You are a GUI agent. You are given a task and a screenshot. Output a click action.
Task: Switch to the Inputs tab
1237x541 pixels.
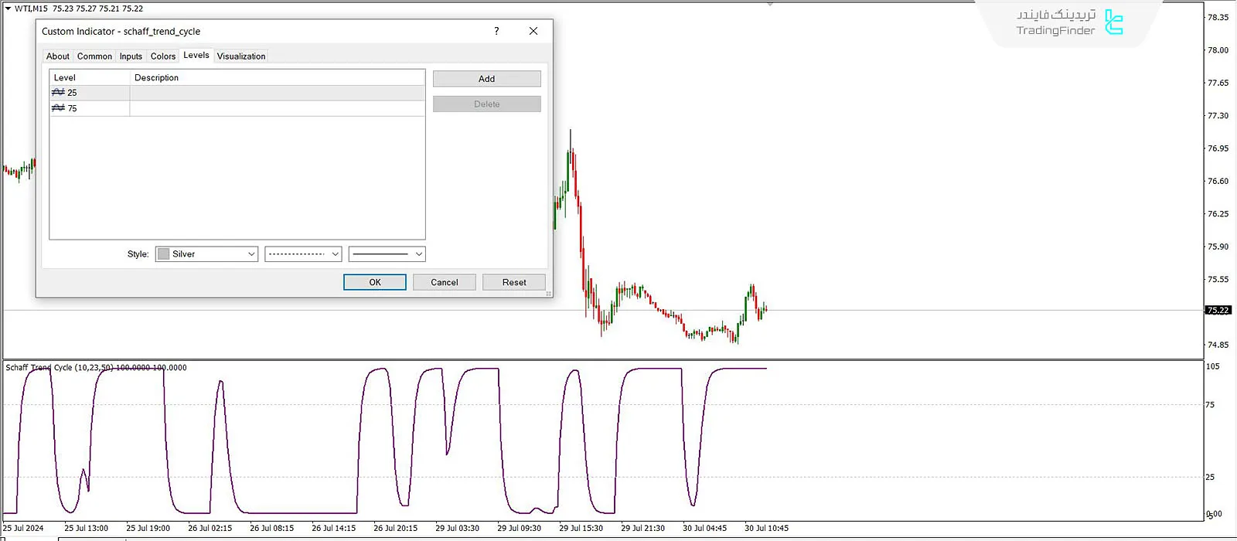pyautogui.click(x=131, y=56)
